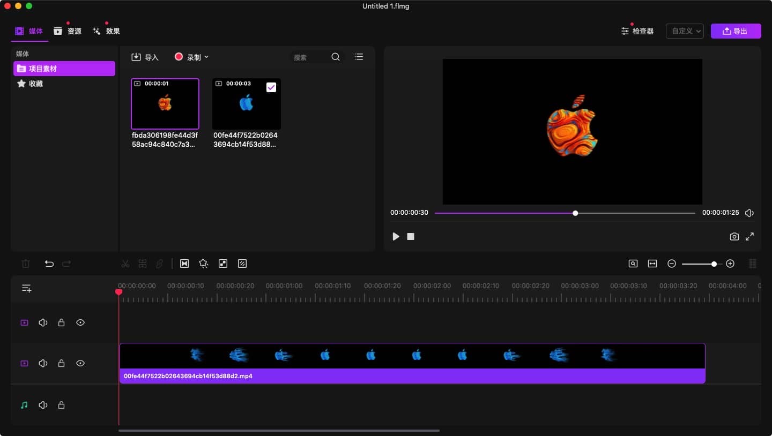Undo the last action
772x436 pixels.
(x=49, y=264)
